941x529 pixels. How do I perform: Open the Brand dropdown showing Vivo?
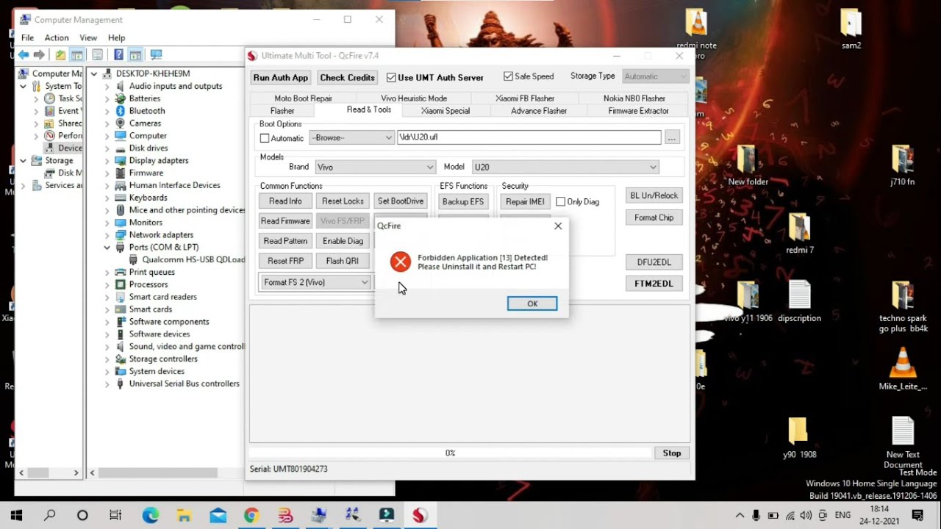375,167
